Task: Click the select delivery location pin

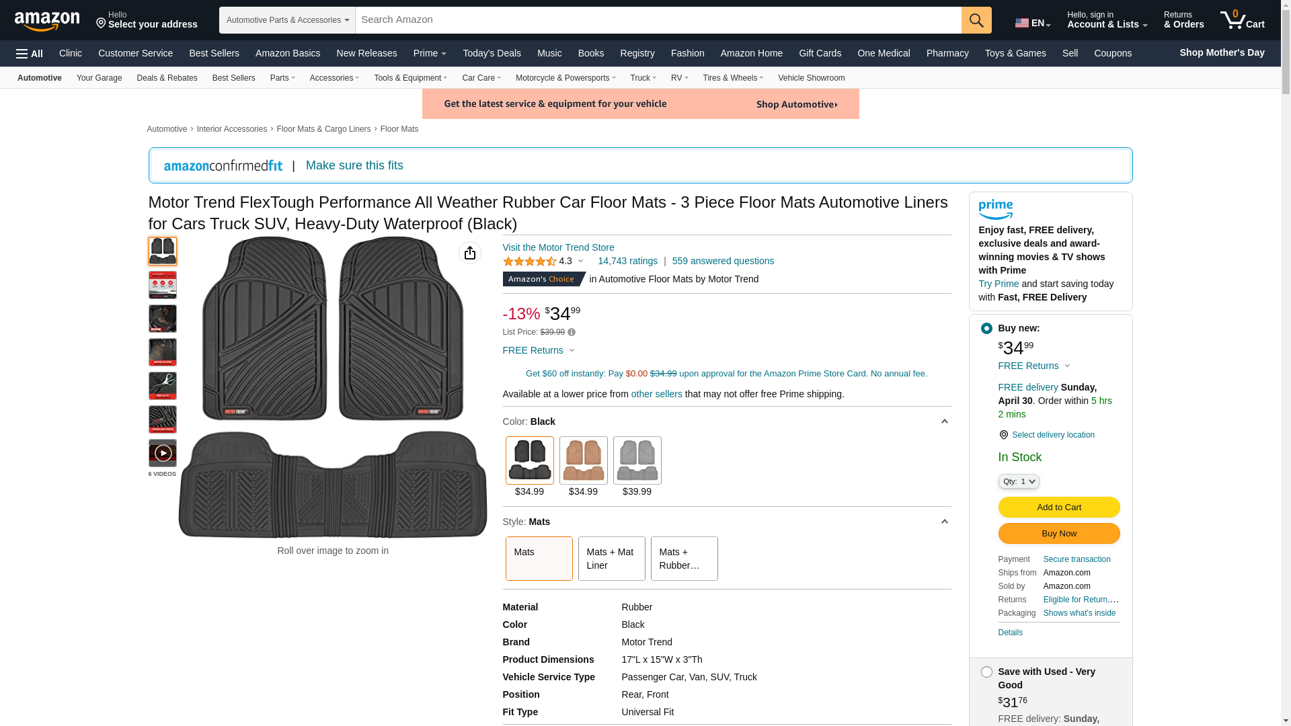Action: [1003, 435]
